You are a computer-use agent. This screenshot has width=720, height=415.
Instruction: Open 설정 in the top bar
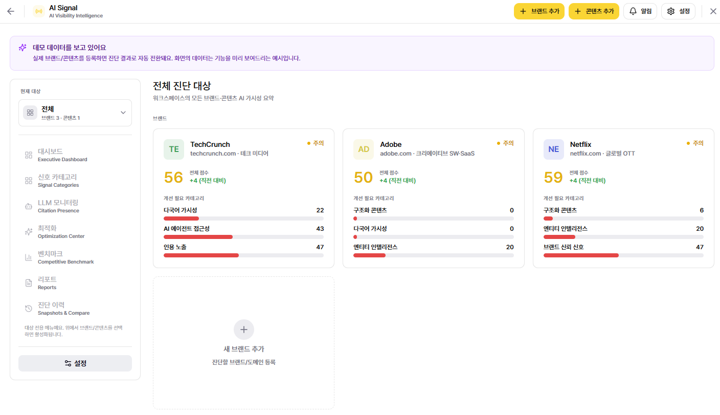click(x=678, y=11)
